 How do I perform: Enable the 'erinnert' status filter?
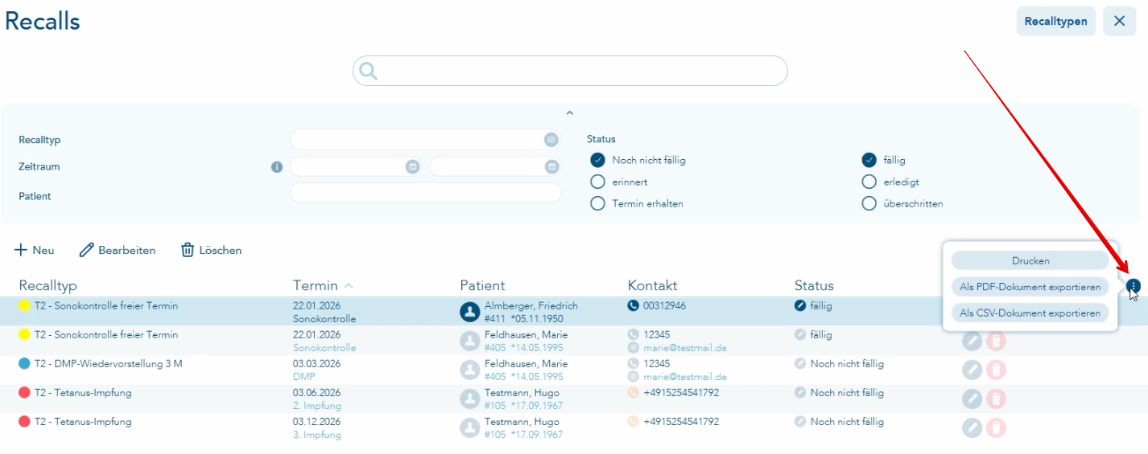pyautogui.click(x=597, y=182)
